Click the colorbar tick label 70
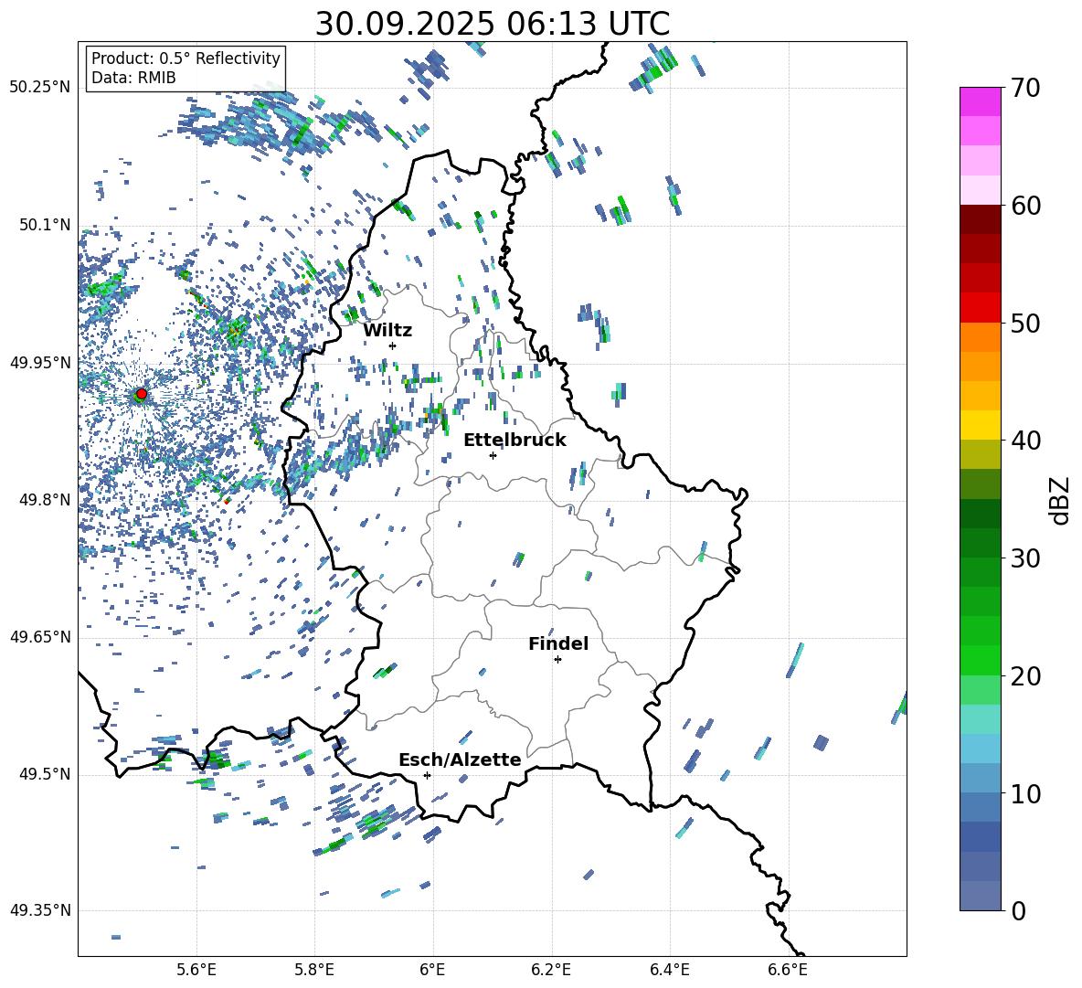Screen dimensions: 1082x988 pyautogui.click(x=1025, y=88)
